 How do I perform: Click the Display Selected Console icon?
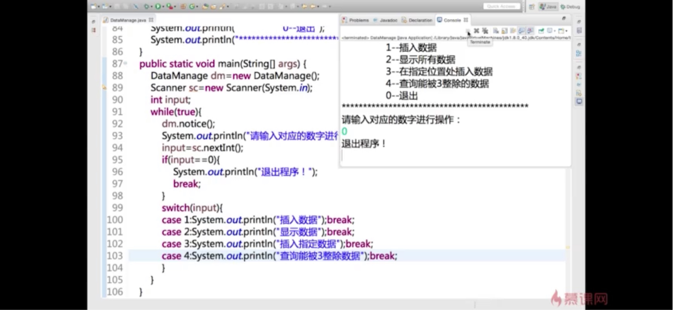tap(550, 31)
